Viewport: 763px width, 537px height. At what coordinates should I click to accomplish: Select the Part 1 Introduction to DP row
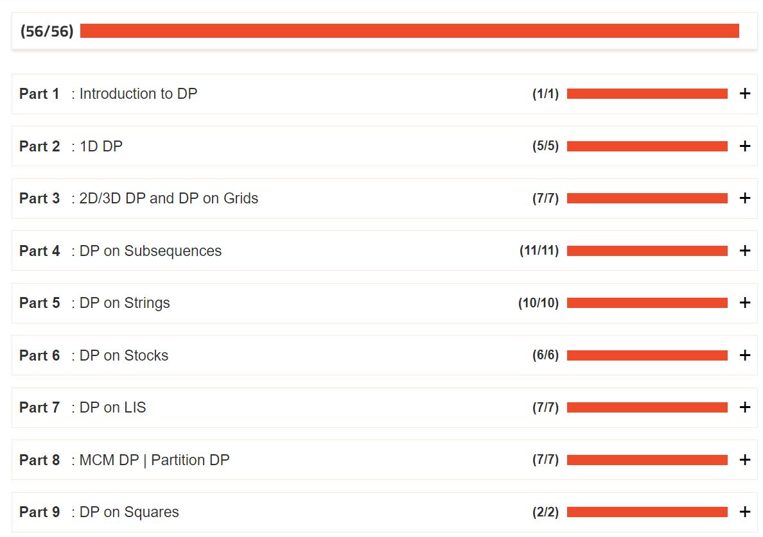click(x=385, y=94)
